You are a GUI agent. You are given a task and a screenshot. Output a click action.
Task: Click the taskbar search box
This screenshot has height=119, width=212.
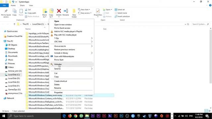pyautogui.click(x=34, y=116)
